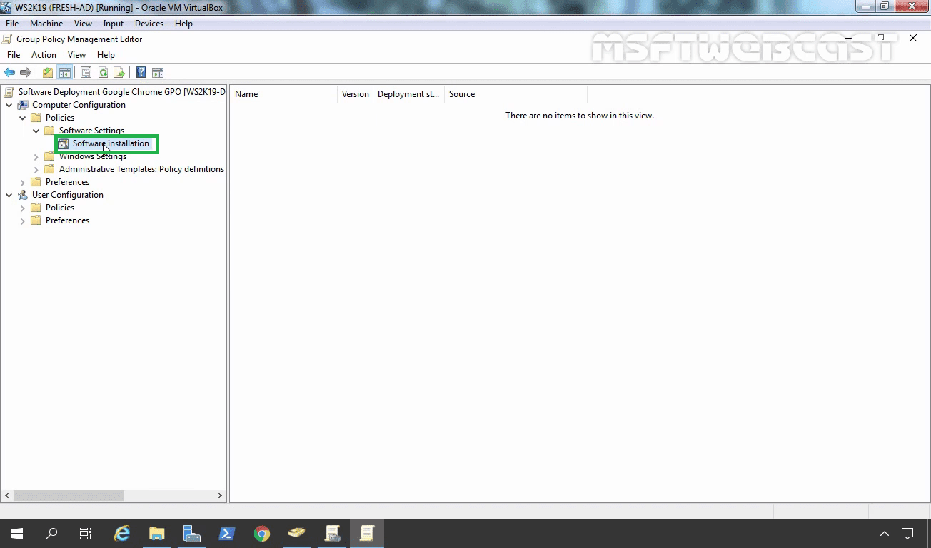Viewport: 931px width, 548px height.
Task: Launch Windows PowerShell from the taskbar
Action: click(x=226, y=534)
